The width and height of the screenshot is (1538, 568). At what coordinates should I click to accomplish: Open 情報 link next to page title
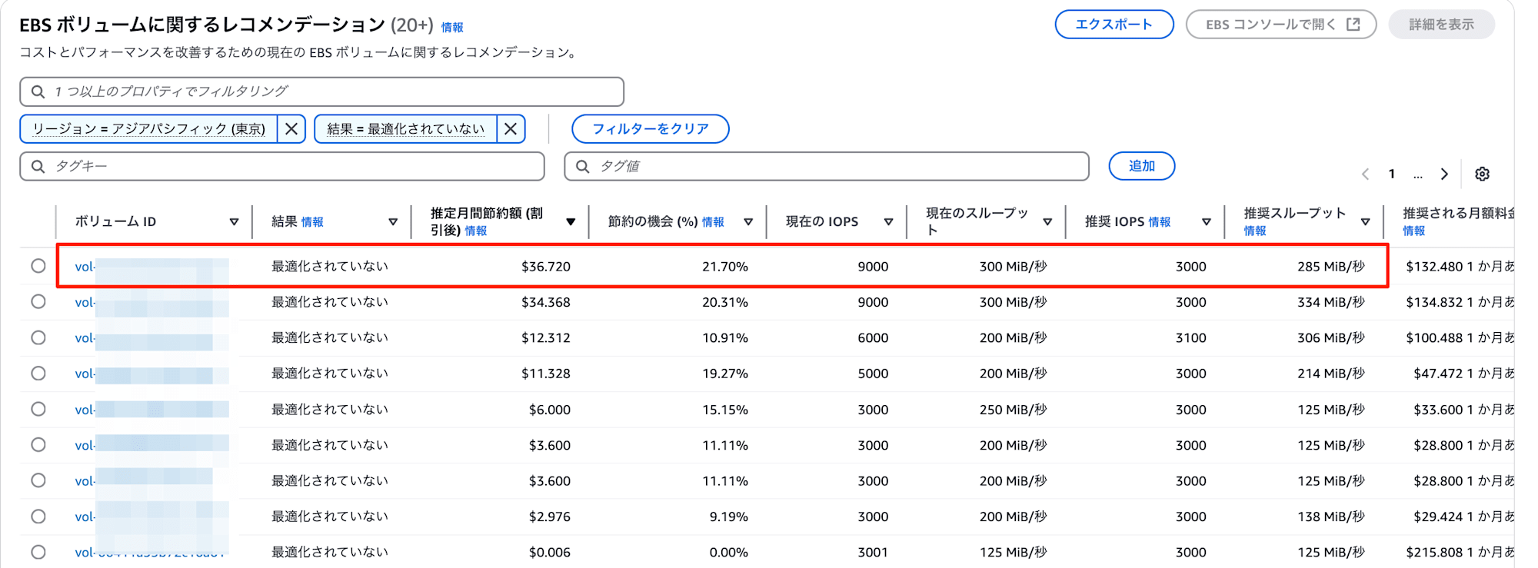[452, 28]
